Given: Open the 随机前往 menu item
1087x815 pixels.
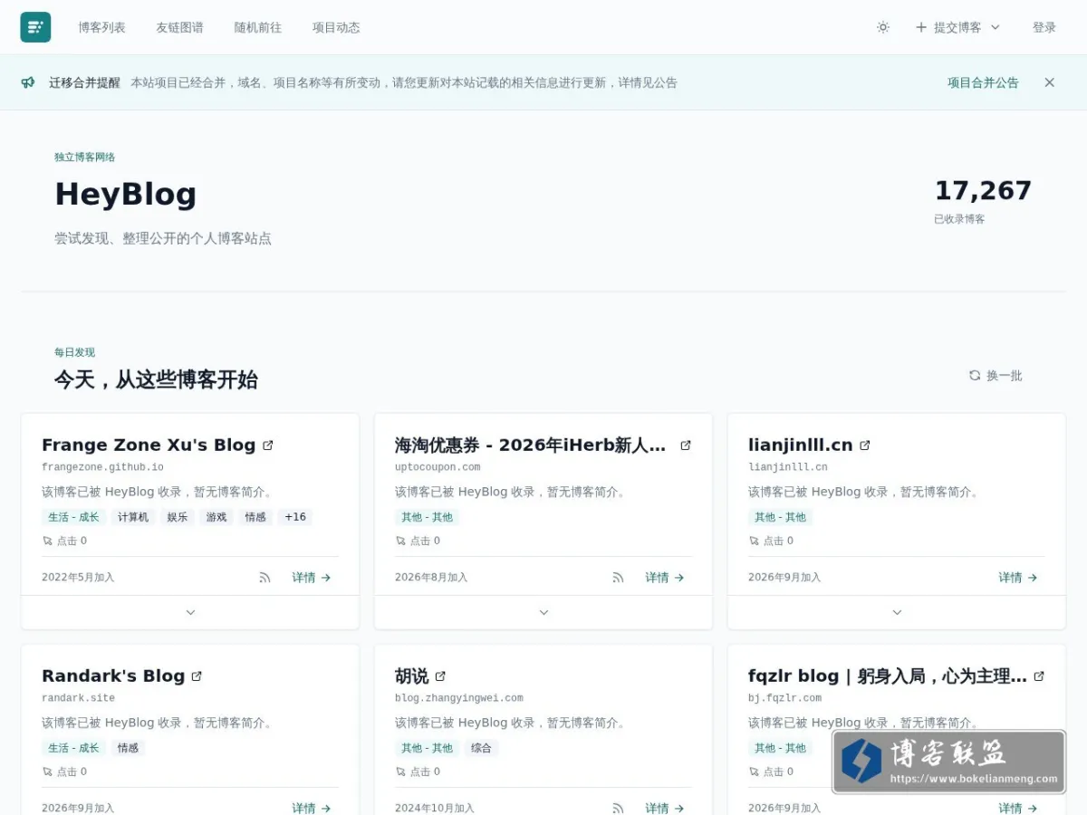Looking at the screenshot, I should [258, 27].
